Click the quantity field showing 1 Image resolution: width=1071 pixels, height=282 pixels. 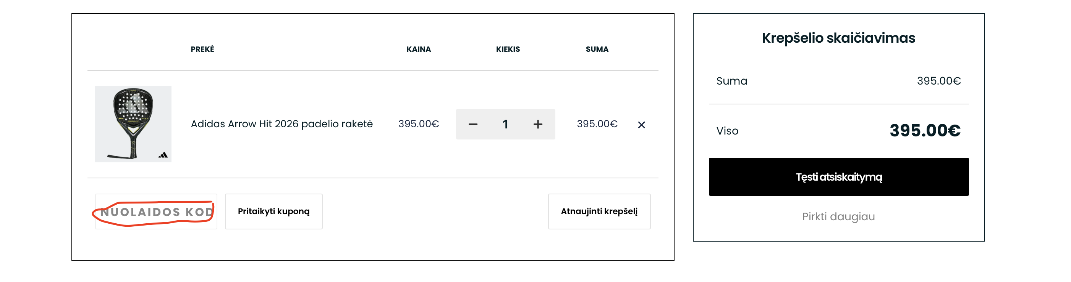pyautogui.click(x=505, y=124)
